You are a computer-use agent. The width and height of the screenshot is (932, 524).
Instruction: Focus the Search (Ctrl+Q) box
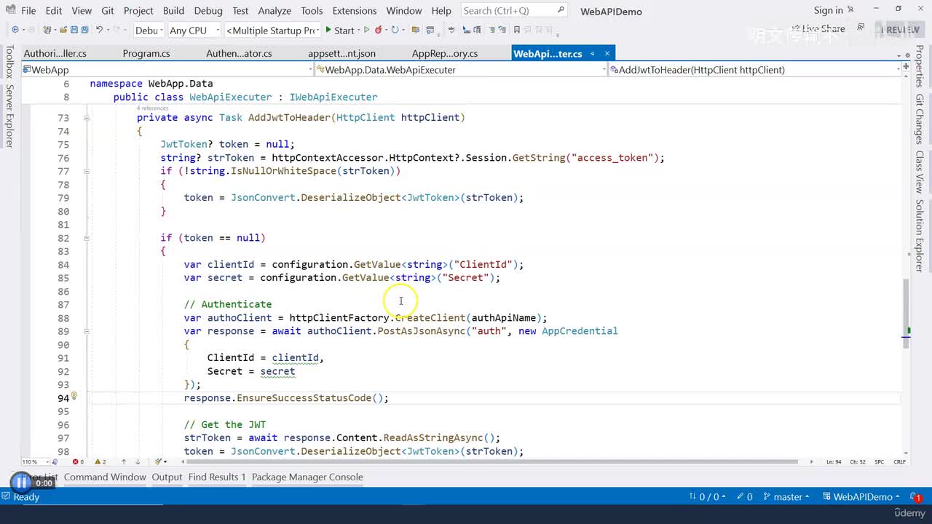(x=514, y=10)
